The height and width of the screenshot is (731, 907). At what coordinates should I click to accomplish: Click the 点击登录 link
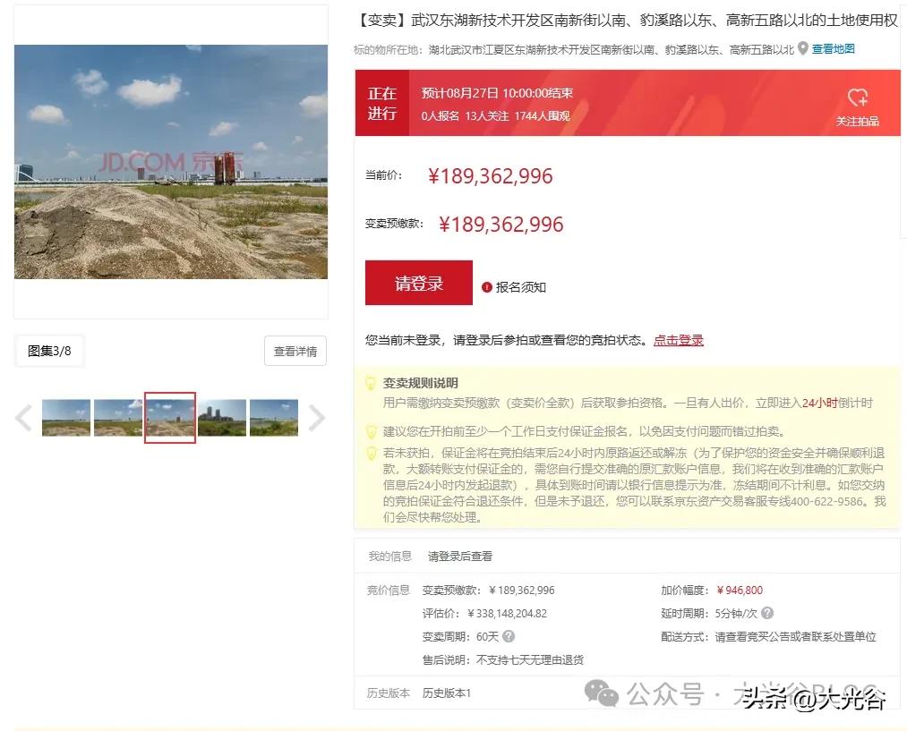click(679, 340)
